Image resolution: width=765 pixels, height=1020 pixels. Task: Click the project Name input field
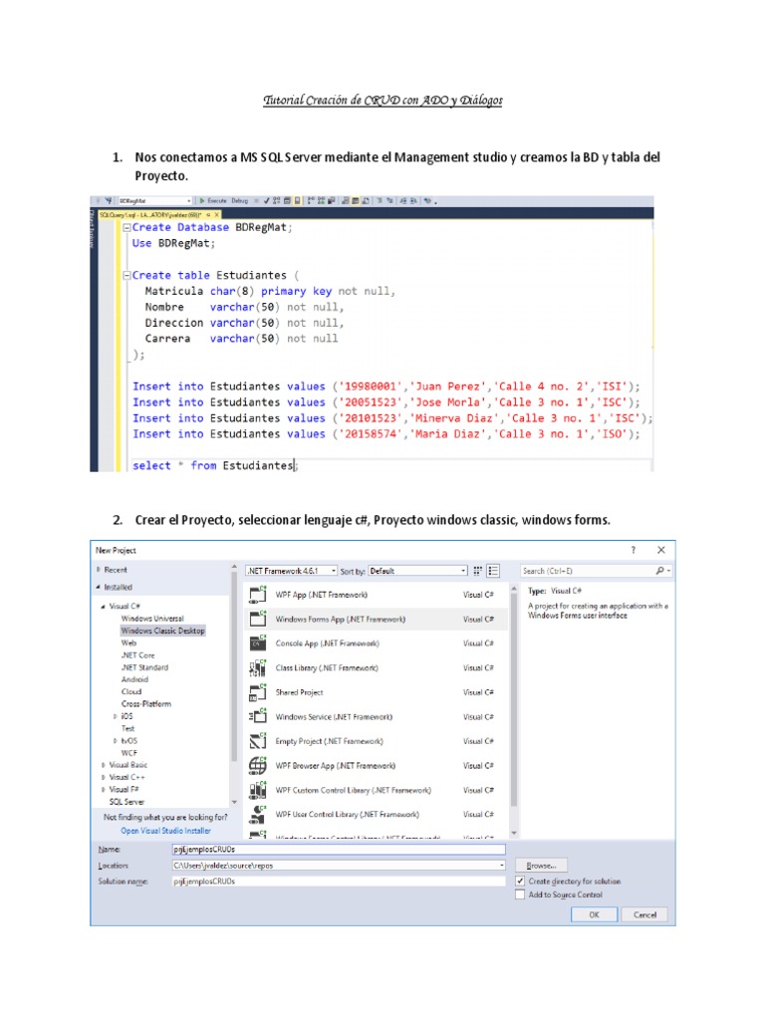339,849
